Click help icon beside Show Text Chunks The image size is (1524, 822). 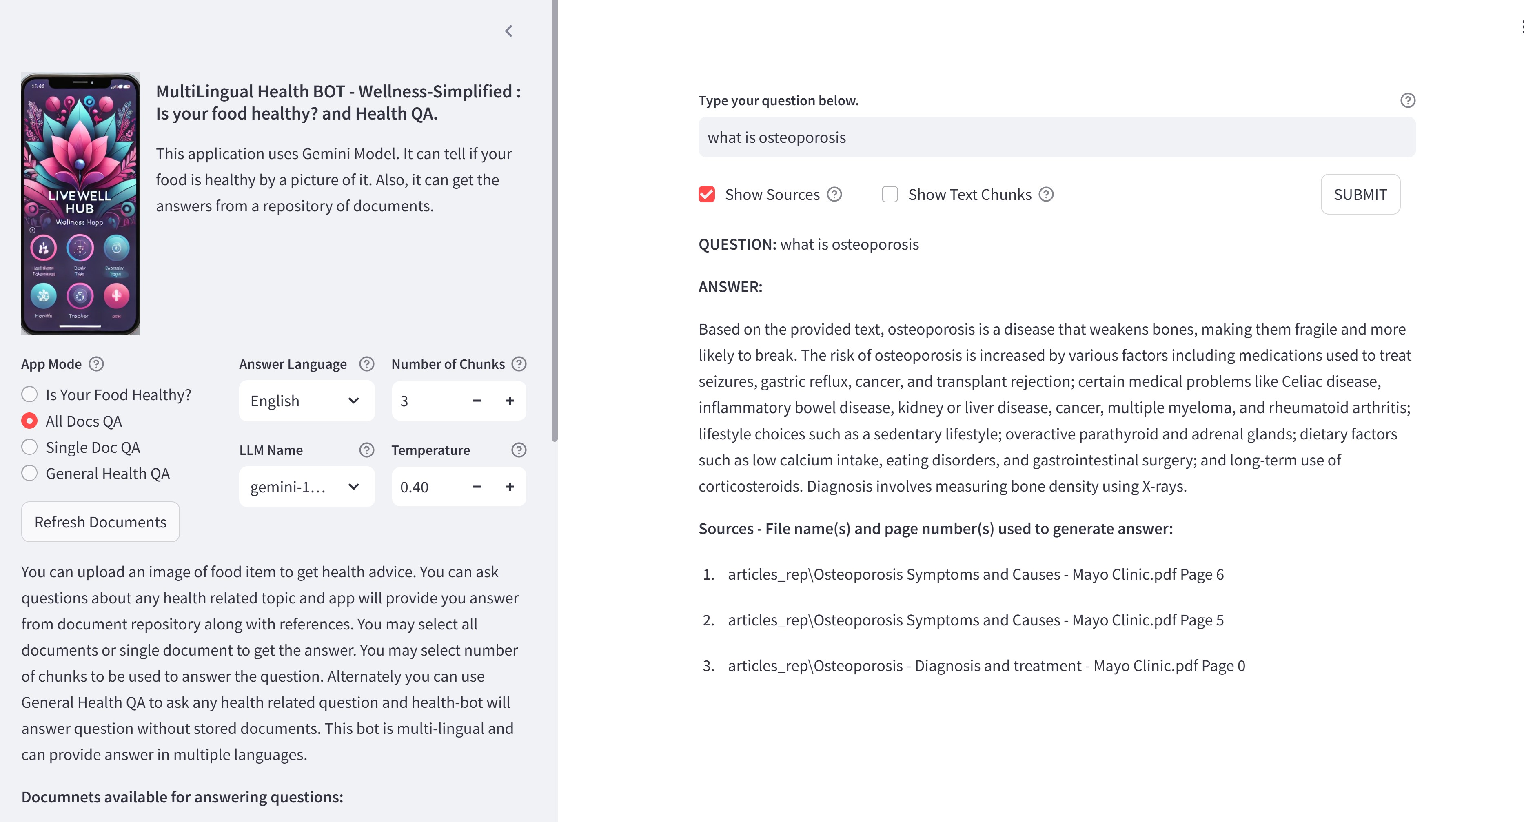pos(1046,194)
